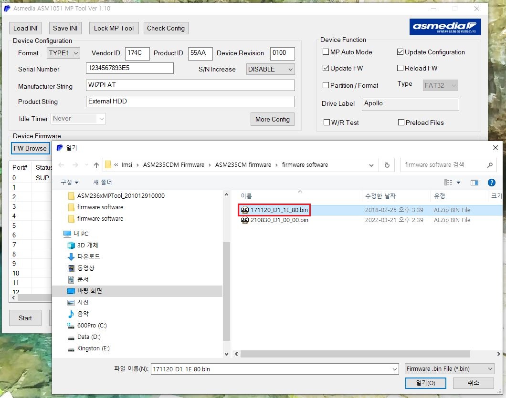Image resolution: width=506 pixels, height=398 pixels.
Task: Click the file list horizontal scrollbar
Action: [x=355, y=354]
